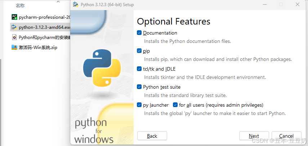Click the python-3.12.3-amd64.exe file icon
This screenshot has width=308, height=146.
click(14, 27)
